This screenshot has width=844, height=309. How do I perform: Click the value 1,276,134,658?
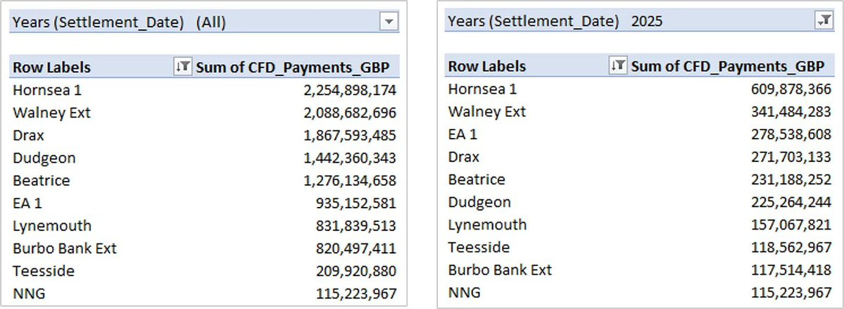pos(351,181)
